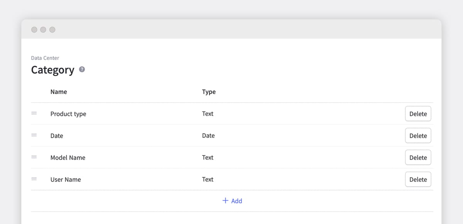Viewport: 463px width, 224px height.
Task: Select the Name column header
Action: pyautogui.click(x=58, y=92)
